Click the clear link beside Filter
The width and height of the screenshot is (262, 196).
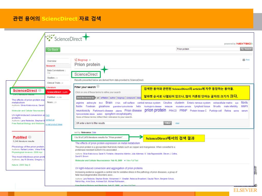coord(177,123)
